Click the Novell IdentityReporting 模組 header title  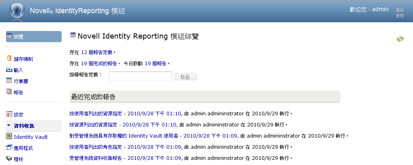[x=78, y=11]
